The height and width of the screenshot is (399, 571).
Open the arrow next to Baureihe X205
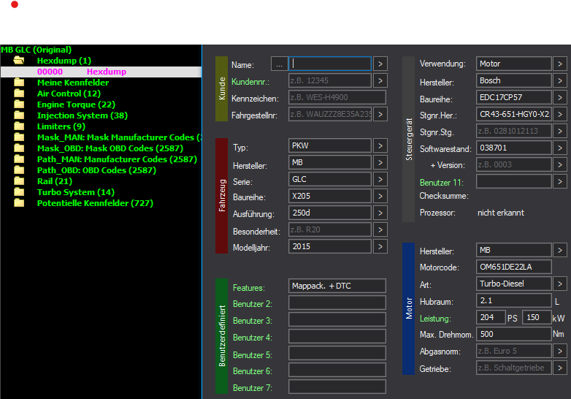pyautogui.click(x=380, y=196)
